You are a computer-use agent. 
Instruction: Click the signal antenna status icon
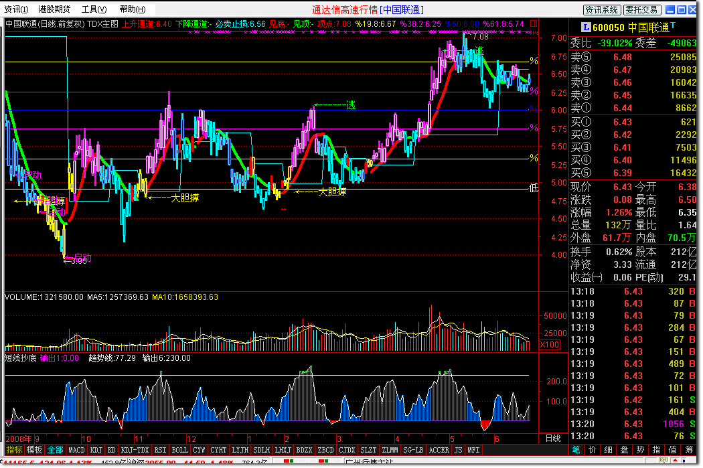pyautogui.click(x=664, y=461)
